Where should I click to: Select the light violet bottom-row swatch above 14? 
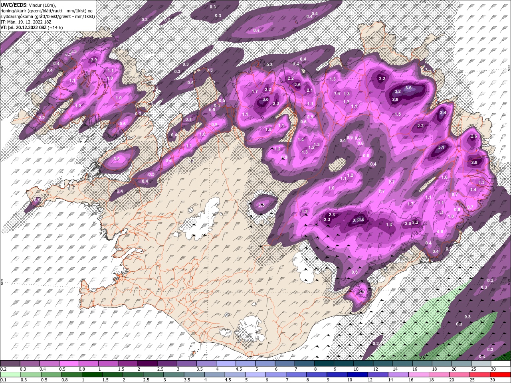(x=398, y=375)
